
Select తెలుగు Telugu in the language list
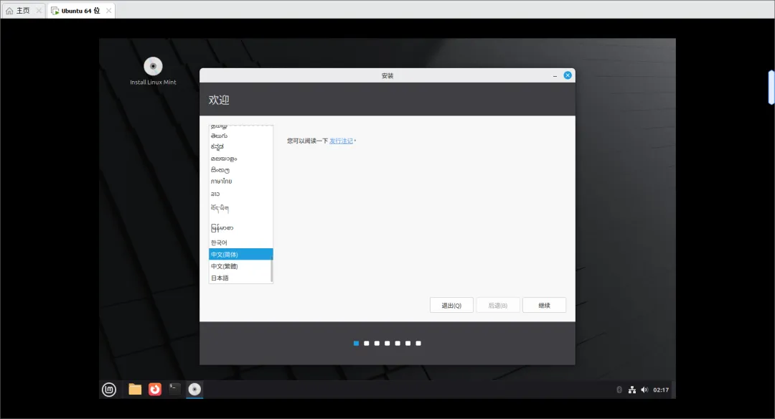pyautogui.click(x=240, y=136)
